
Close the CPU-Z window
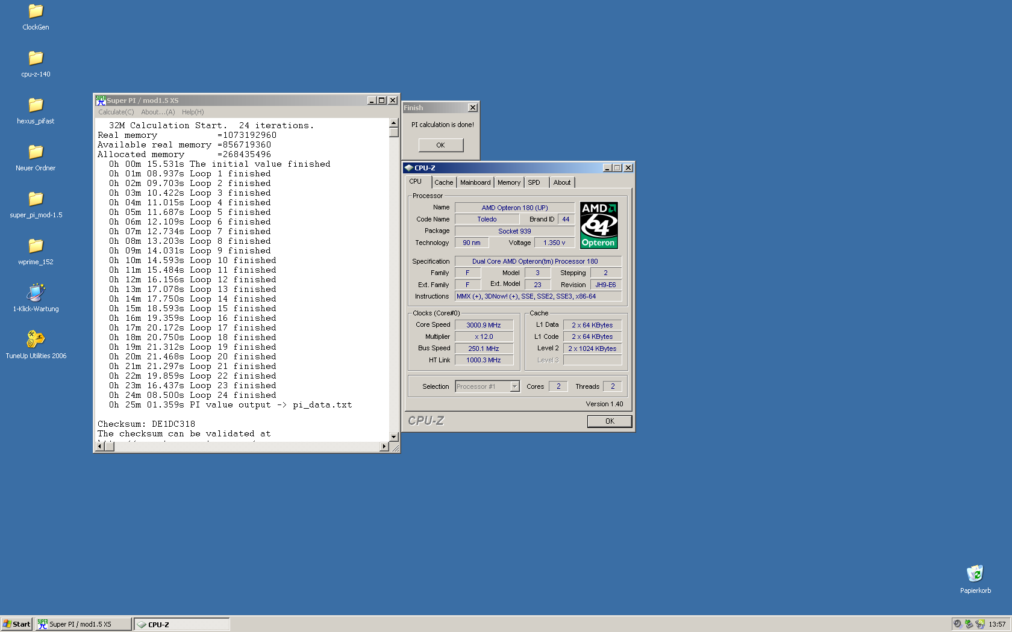click(x=628, y=168)
